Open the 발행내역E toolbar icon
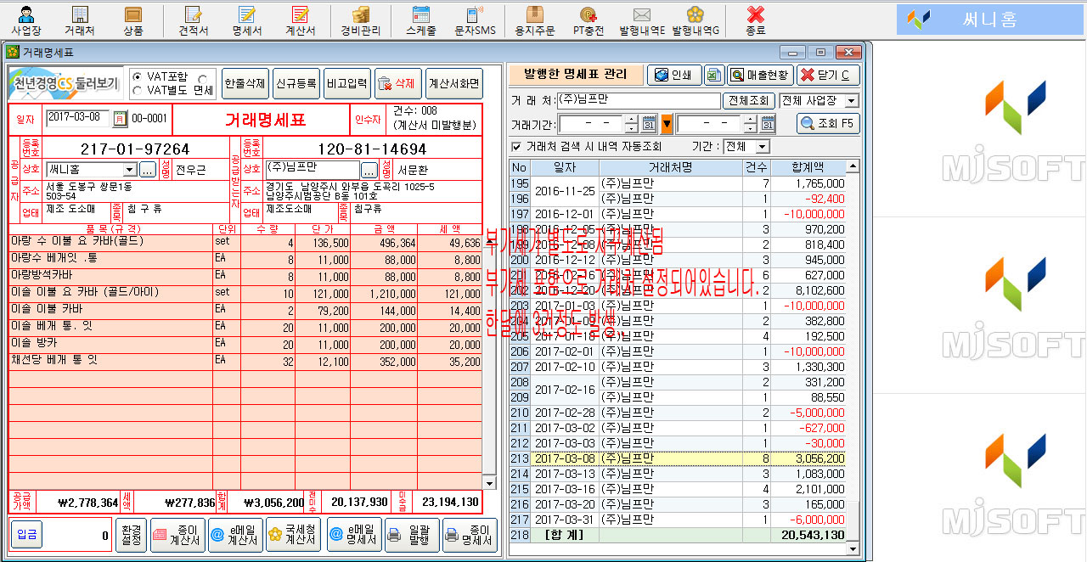Viewport: 1087px width, 562px height. click(x=642, y=20)
